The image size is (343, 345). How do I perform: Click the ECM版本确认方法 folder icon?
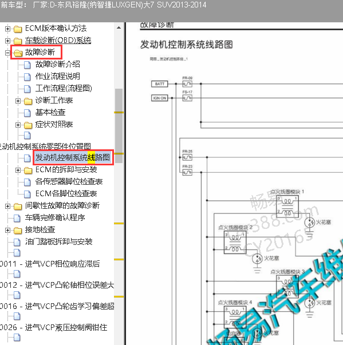pyautogui.click(x=18, y=29)
